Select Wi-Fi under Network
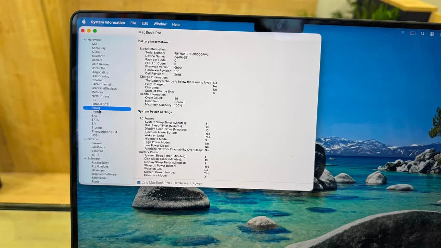 point(95,155)
